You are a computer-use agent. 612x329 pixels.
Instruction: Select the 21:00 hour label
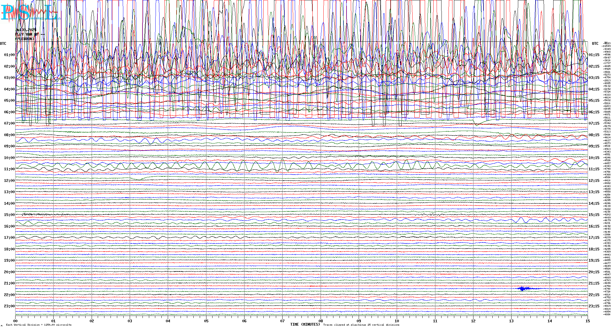pos(9,283)
